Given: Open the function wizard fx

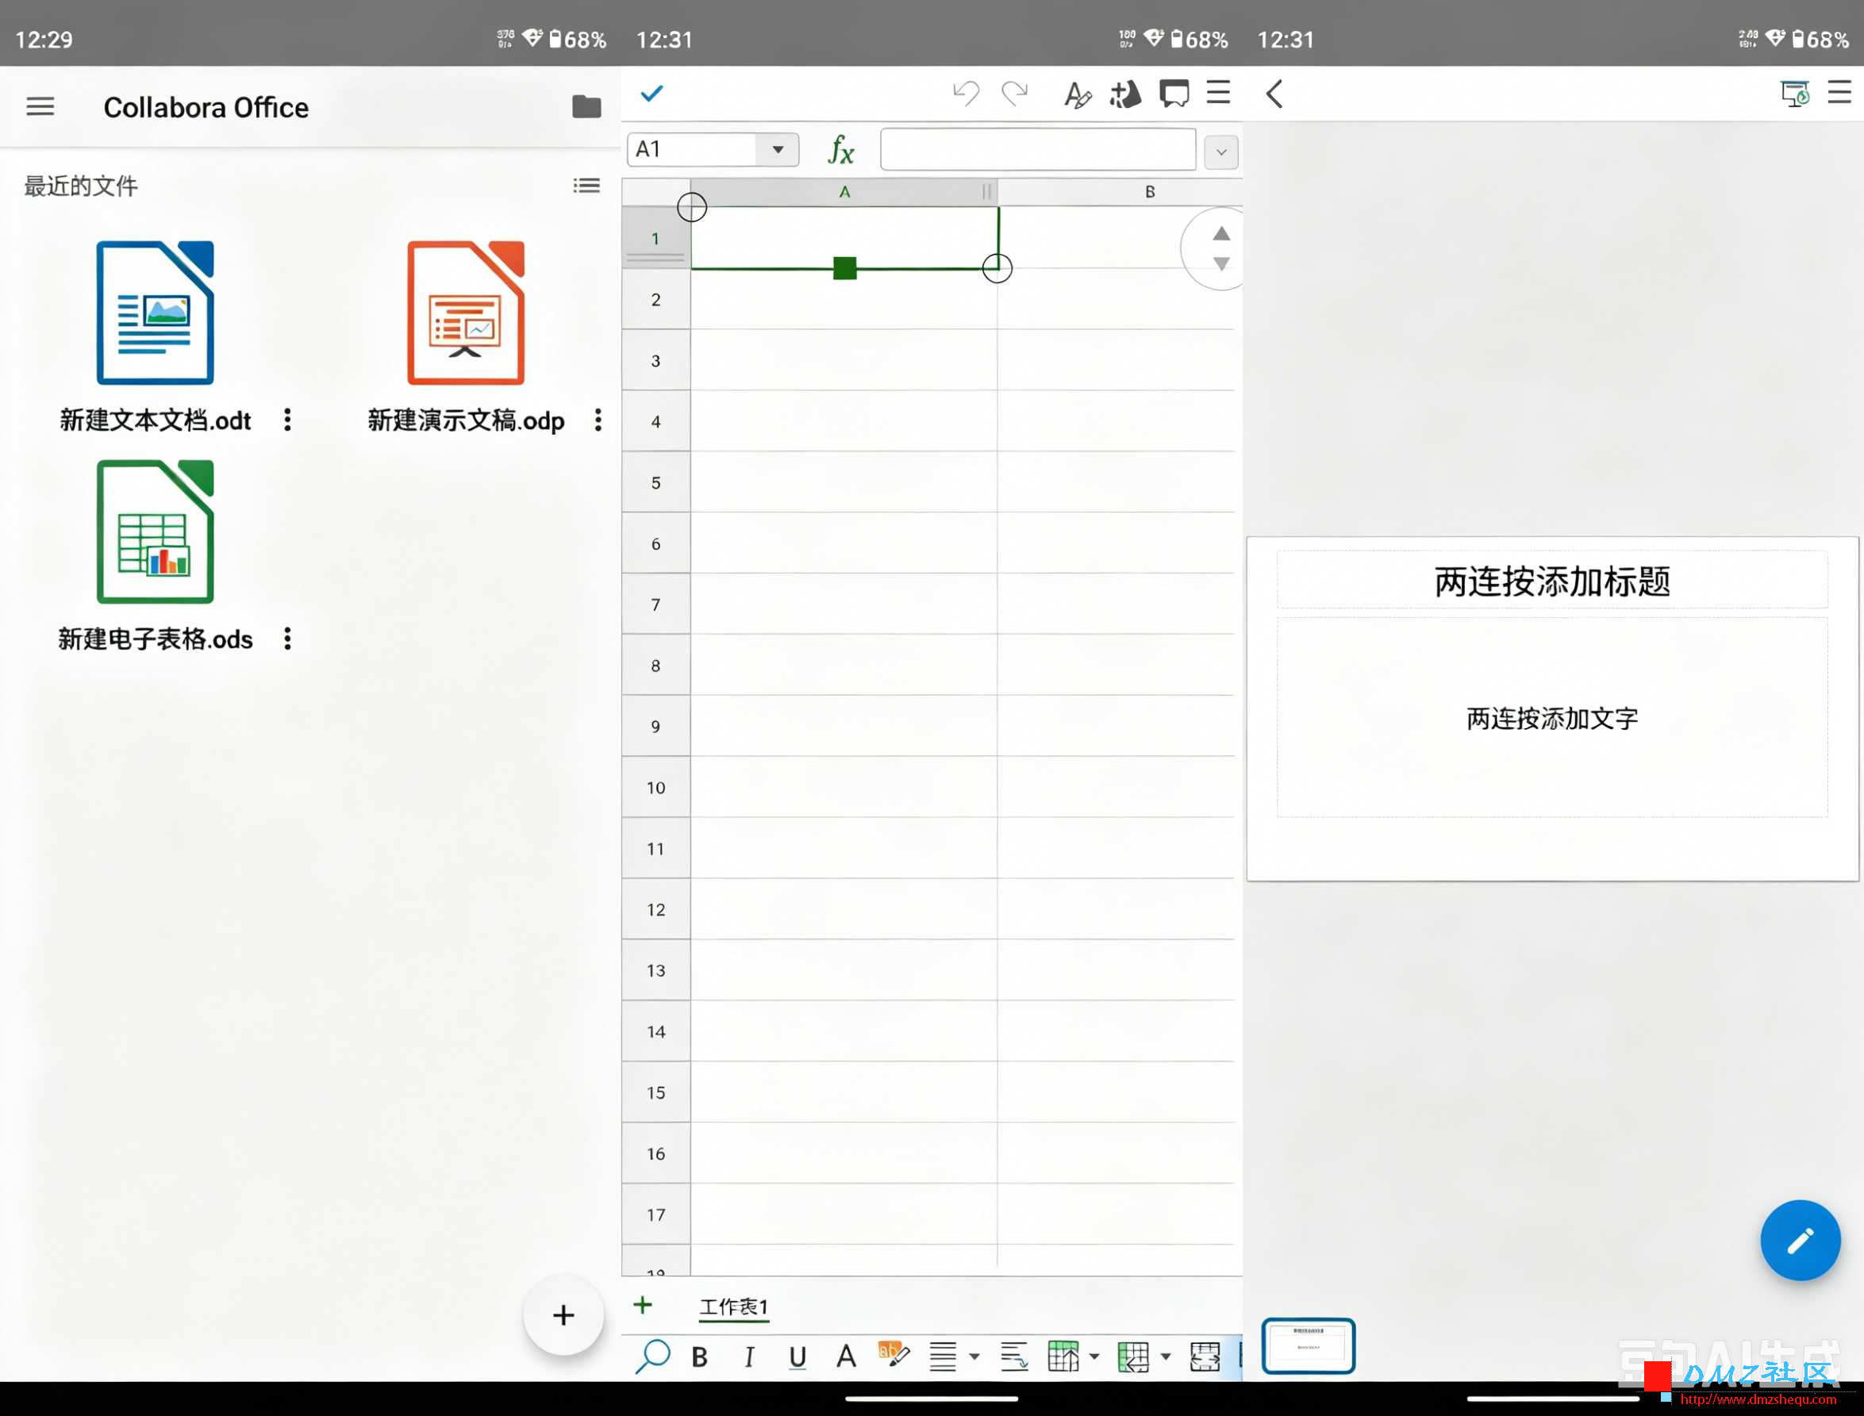Looking at the screenshot, I should tap(840, 150).
